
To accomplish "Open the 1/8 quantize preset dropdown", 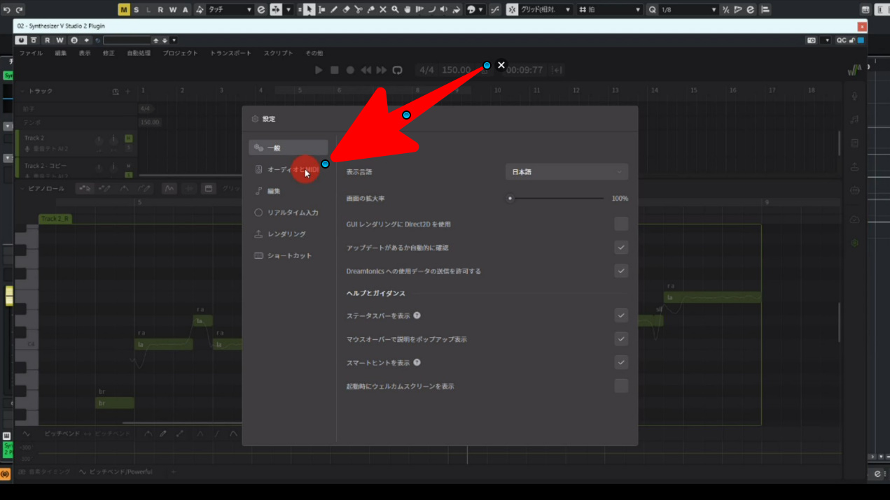I will (688, 10).
